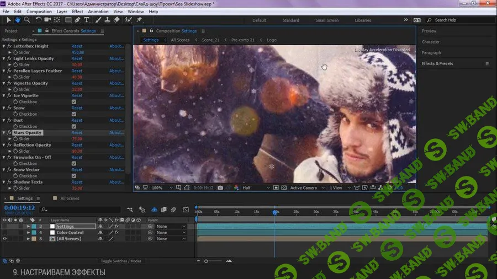Screen dimensions: 497x279
Task: Toggle the Ice Vignette checkbox
Action: (74, 102)
